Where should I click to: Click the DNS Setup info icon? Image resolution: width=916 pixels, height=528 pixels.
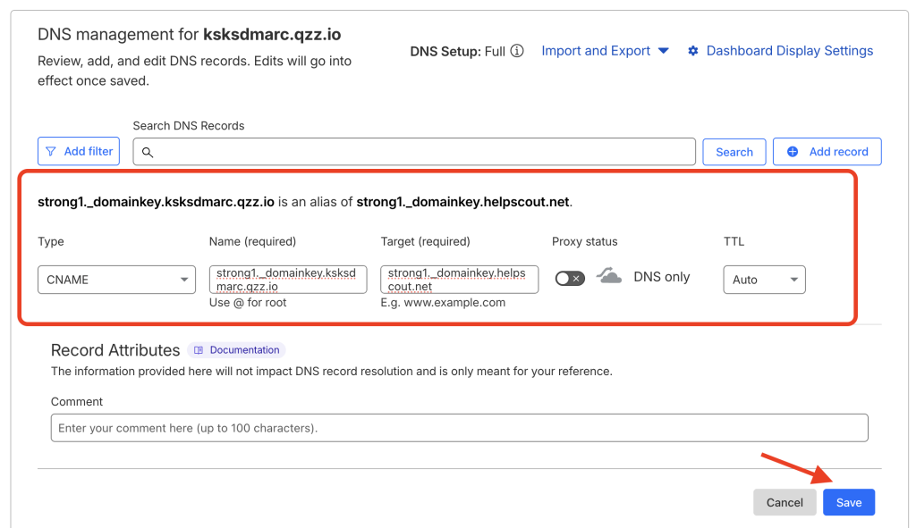click(517, 51)
